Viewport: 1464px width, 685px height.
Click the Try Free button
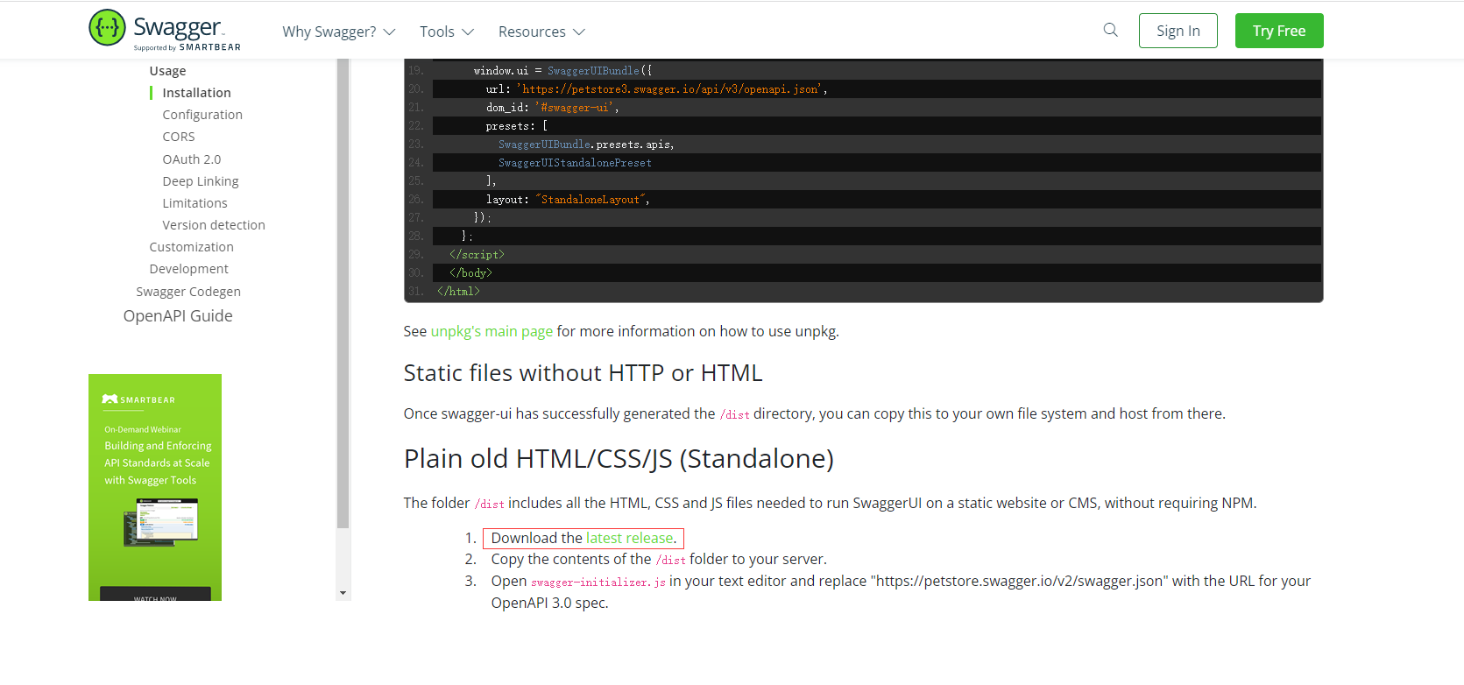1279,31
